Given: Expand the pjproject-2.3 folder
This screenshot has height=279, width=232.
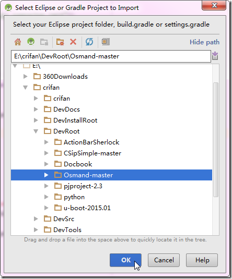Looking at the screenshot, I should (47, 186).
